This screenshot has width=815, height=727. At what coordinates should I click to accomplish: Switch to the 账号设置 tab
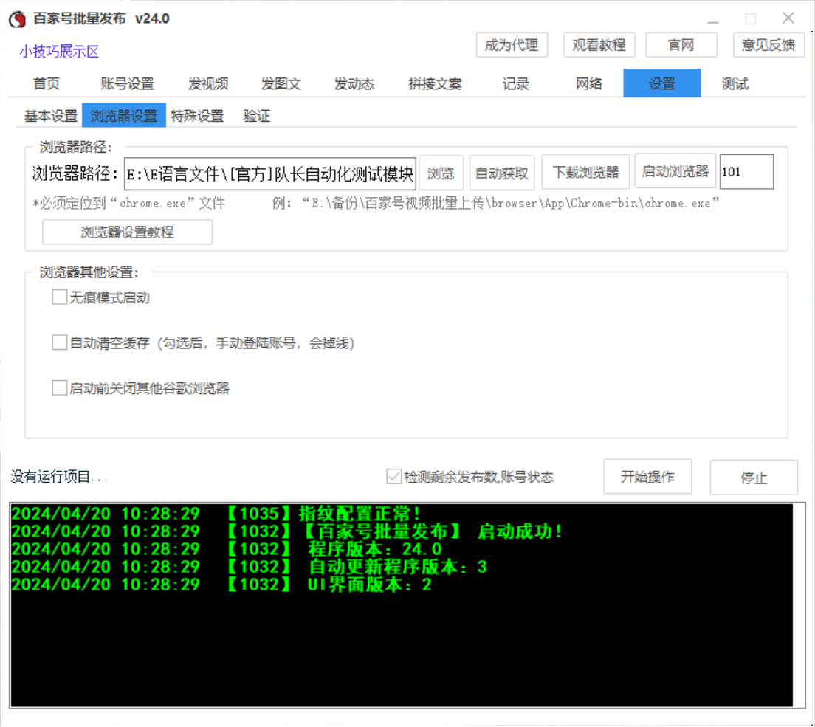(x=127, y=83)
